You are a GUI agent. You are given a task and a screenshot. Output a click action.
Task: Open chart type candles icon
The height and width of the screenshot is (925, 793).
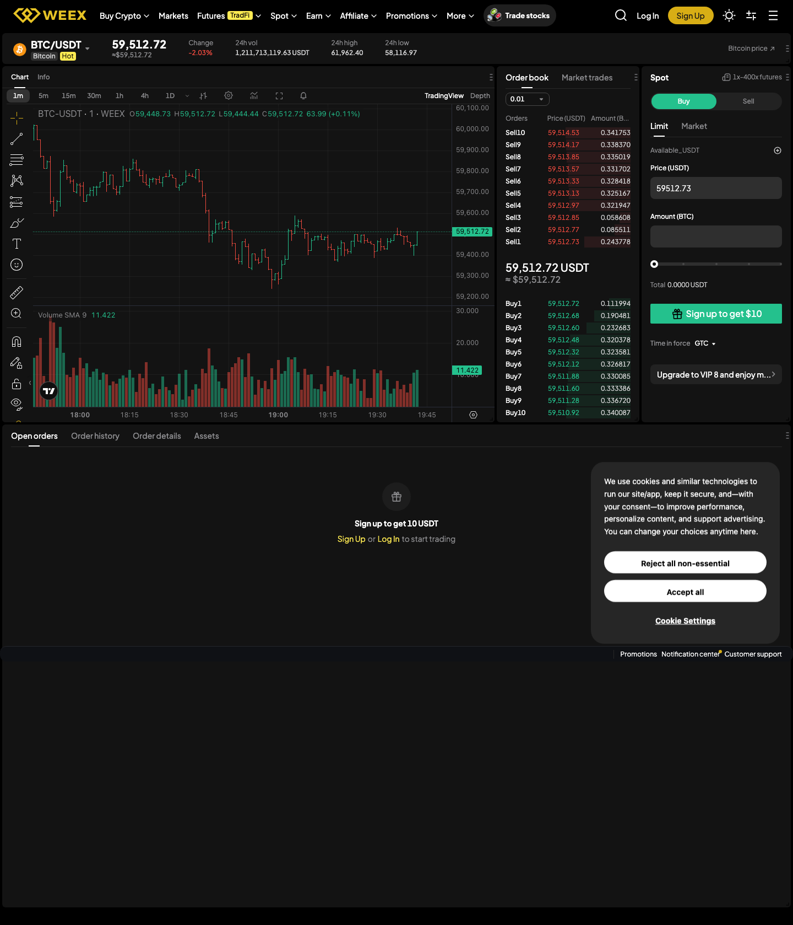[x=203, y=96]
